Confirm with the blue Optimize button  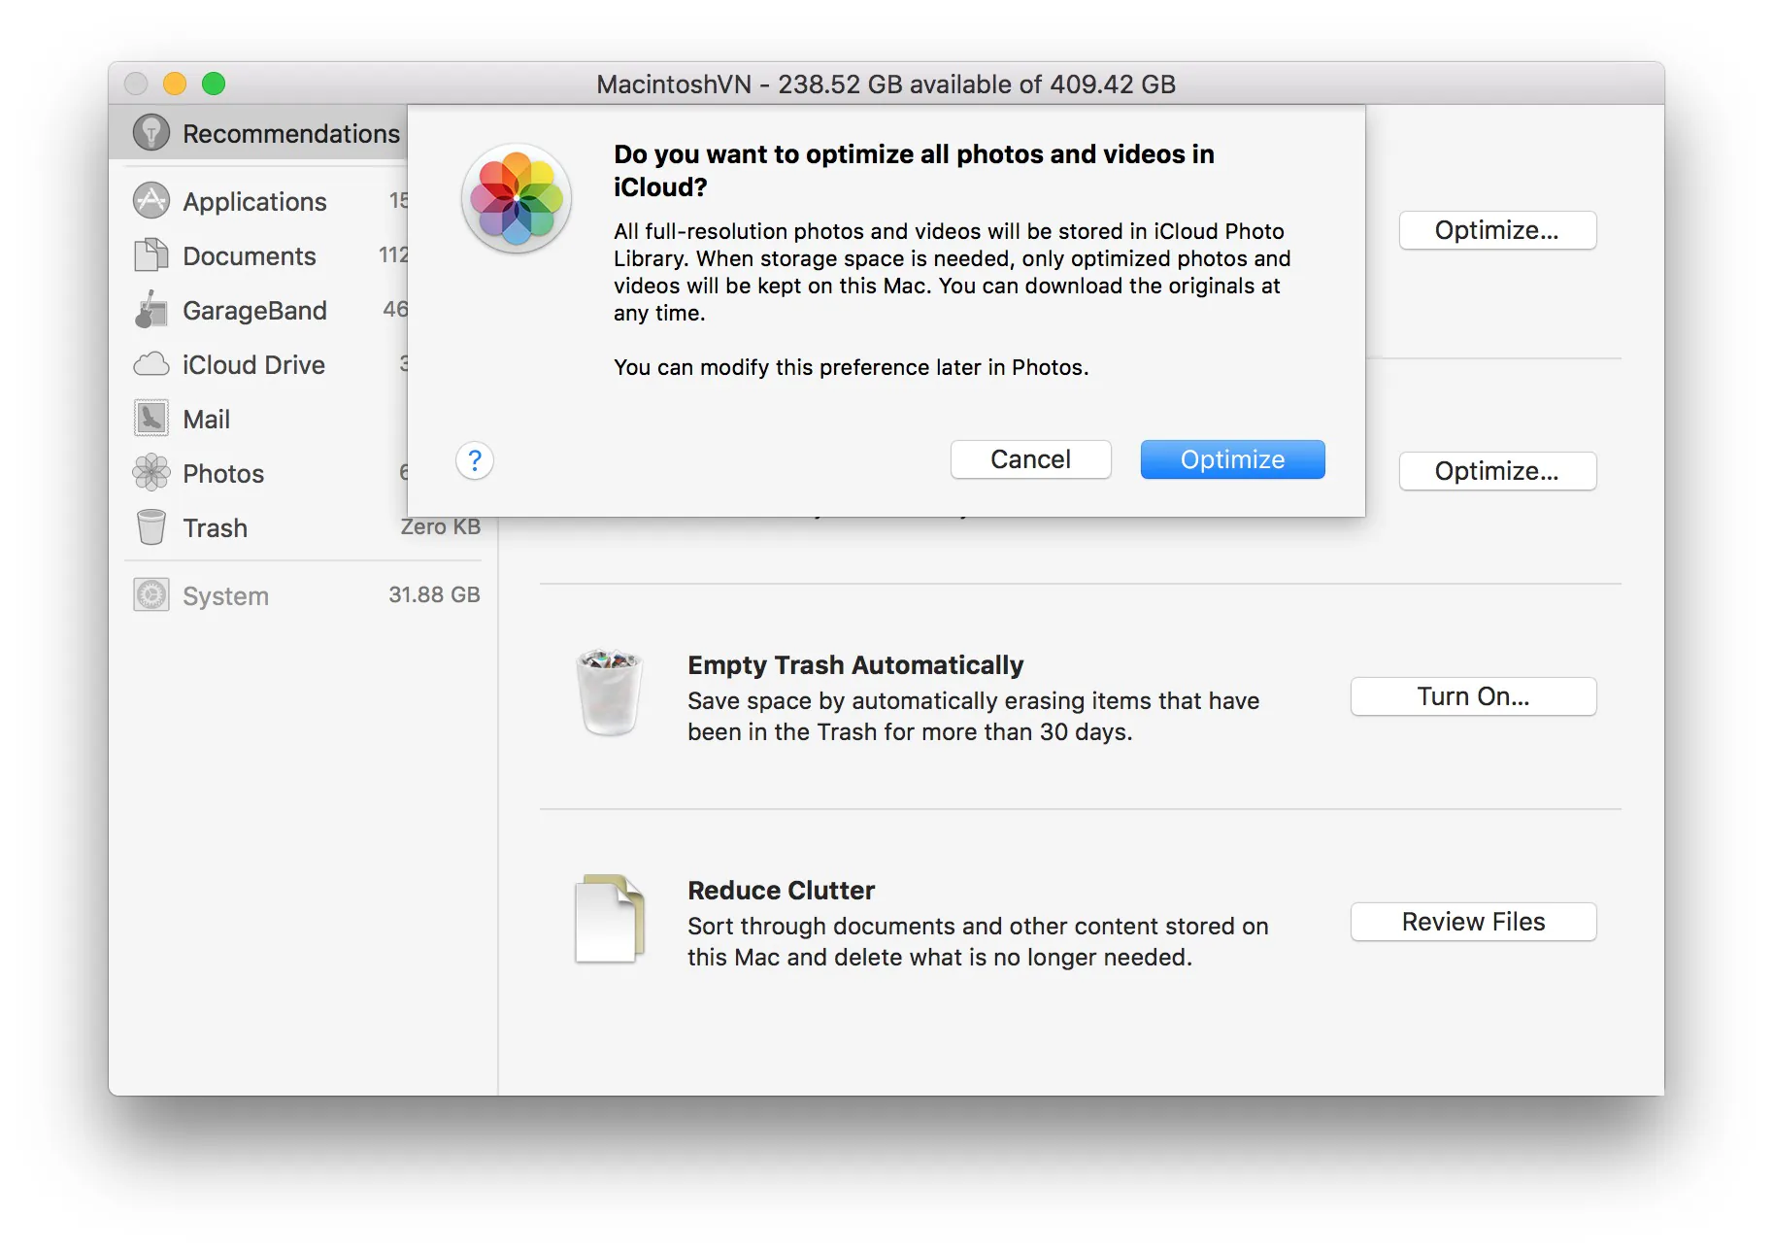(1232, 459)
